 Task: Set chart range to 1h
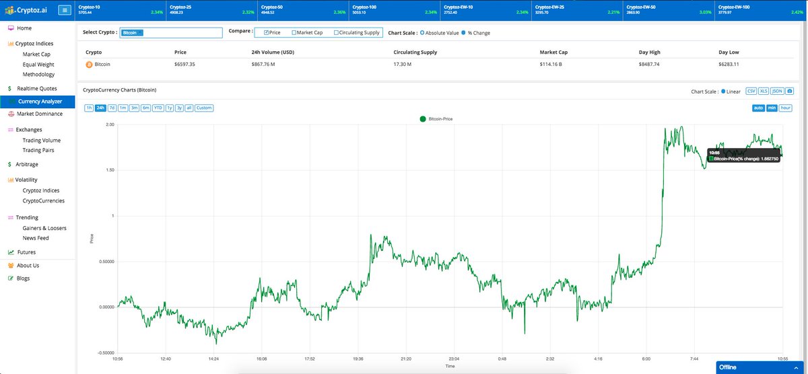pyautogui.click(x=89, y=108)
